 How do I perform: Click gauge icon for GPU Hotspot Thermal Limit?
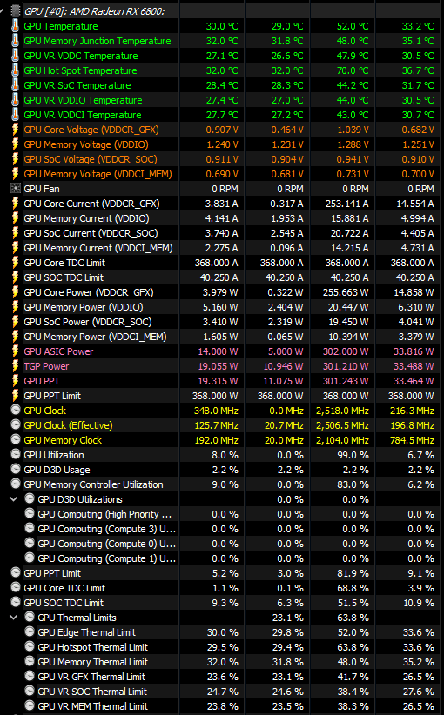pos(30,646)
